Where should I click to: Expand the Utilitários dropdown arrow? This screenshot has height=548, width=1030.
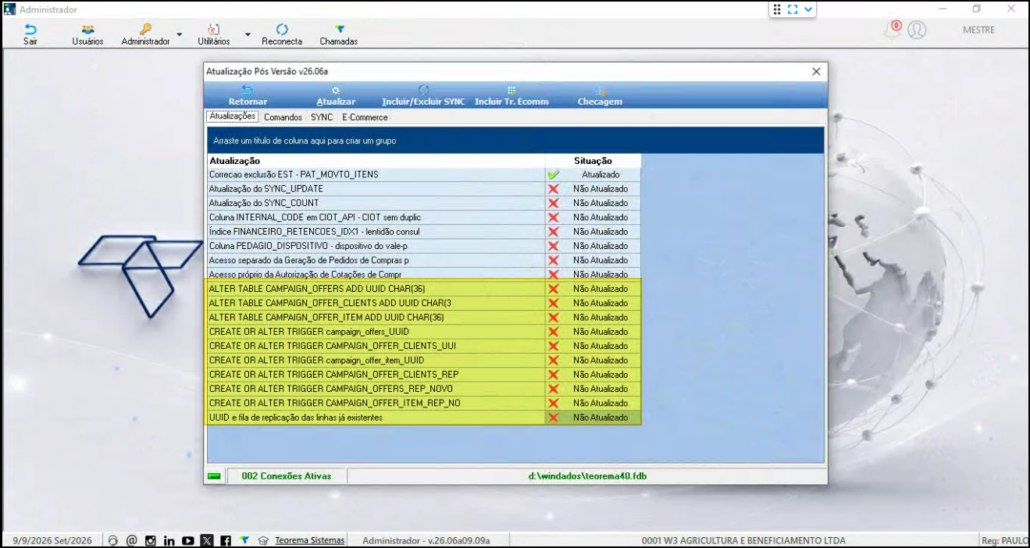248,35
